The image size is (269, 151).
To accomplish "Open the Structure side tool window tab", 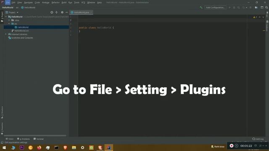I will coord(2,112).
